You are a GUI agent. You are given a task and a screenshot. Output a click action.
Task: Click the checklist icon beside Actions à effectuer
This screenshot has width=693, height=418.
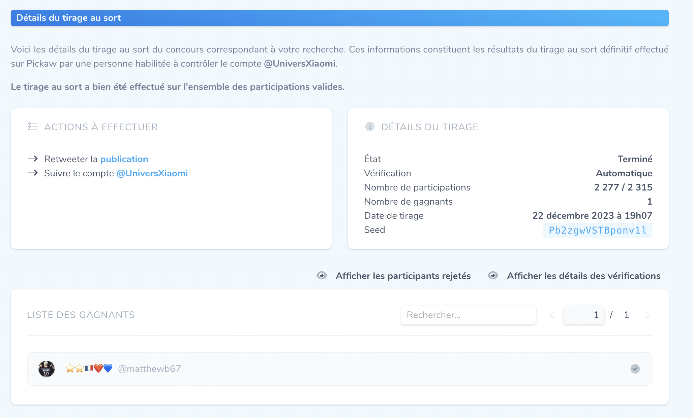(33, 127)
